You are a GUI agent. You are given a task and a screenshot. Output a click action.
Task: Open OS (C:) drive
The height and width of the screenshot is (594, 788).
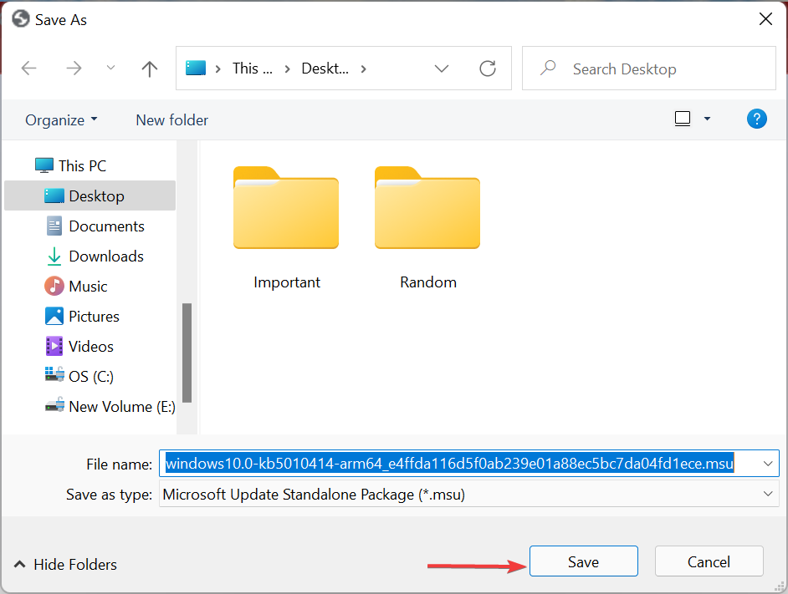pyautogui.click(x=90, y=377)
